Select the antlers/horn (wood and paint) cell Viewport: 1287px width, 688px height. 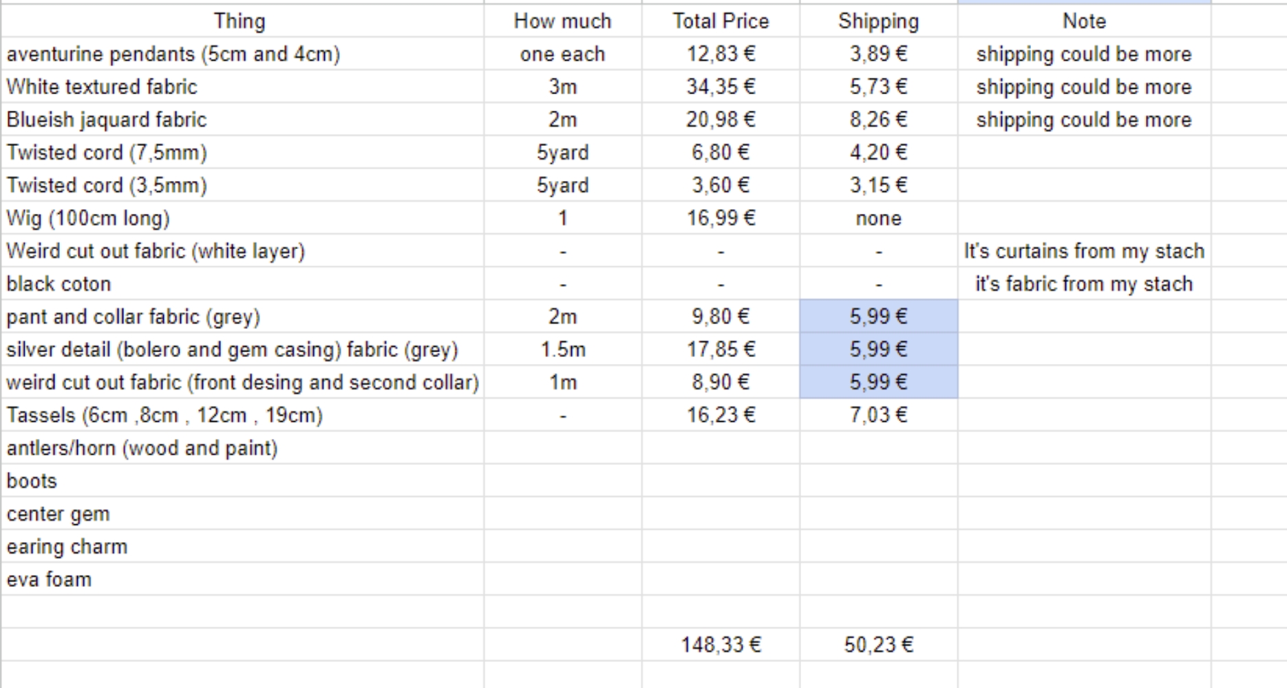(x=142, y=449)
